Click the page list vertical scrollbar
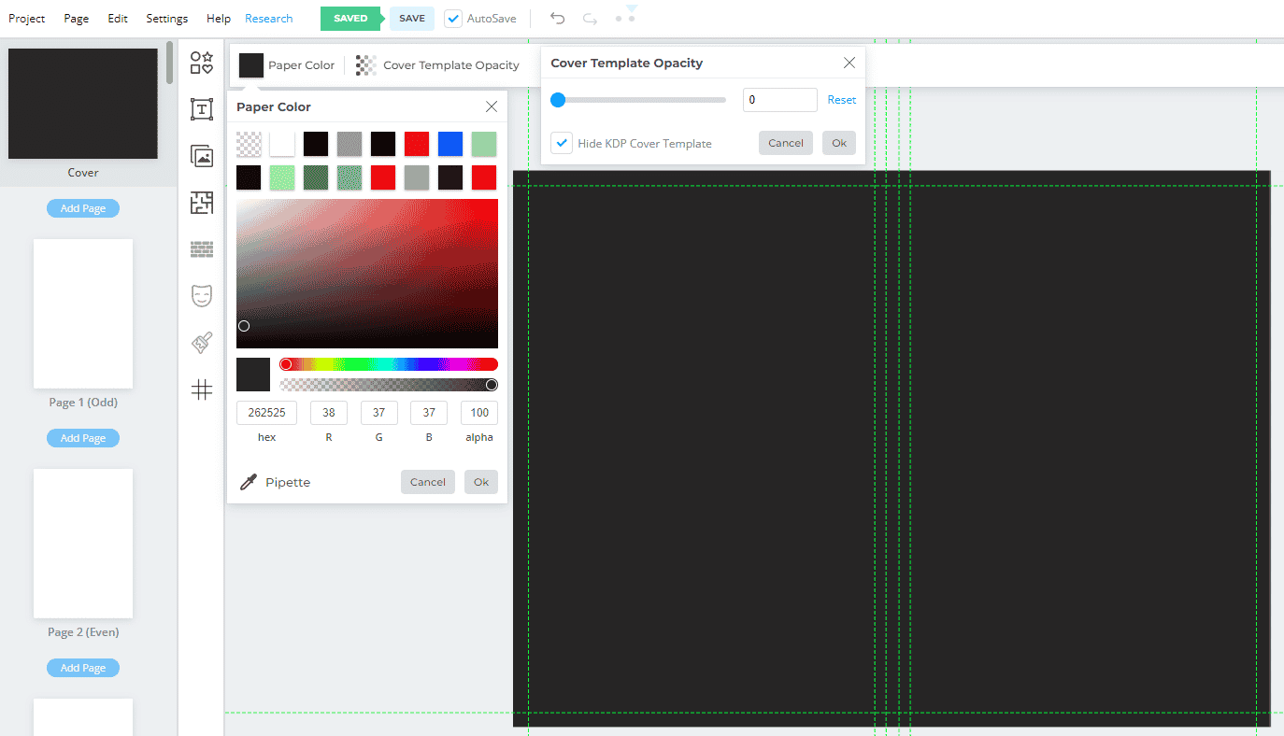 (170, 63)
